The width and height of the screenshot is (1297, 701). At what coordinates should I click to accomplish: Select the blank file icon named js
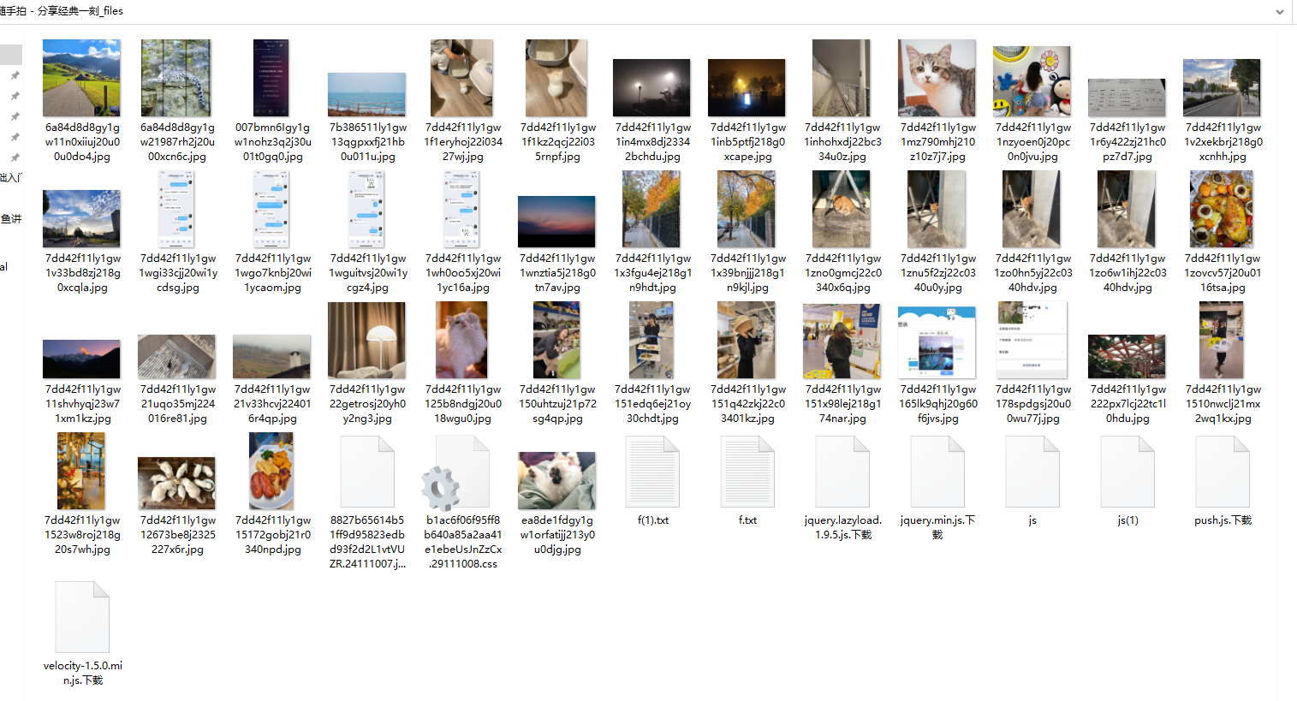click(x=1032, y=472)
